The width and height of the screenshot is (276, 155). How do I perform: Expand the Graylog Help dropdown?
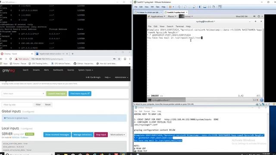click(x=107, y=77)
